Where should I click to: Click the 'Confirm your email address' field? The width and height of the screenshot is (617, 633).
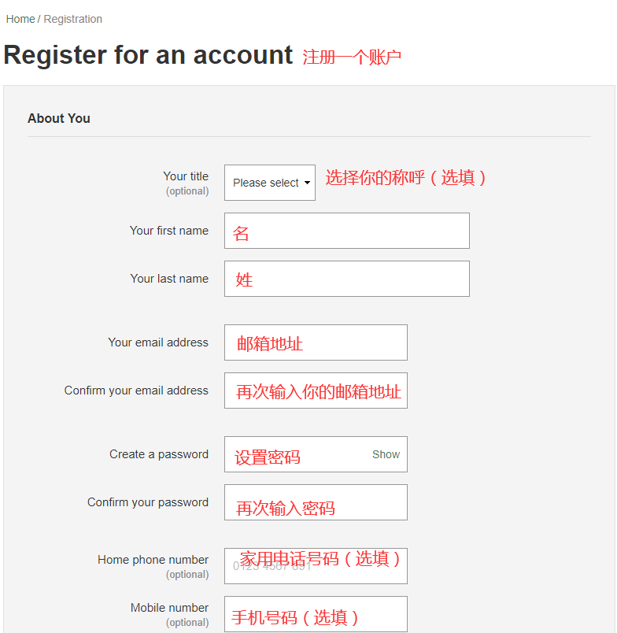[316, 391]
